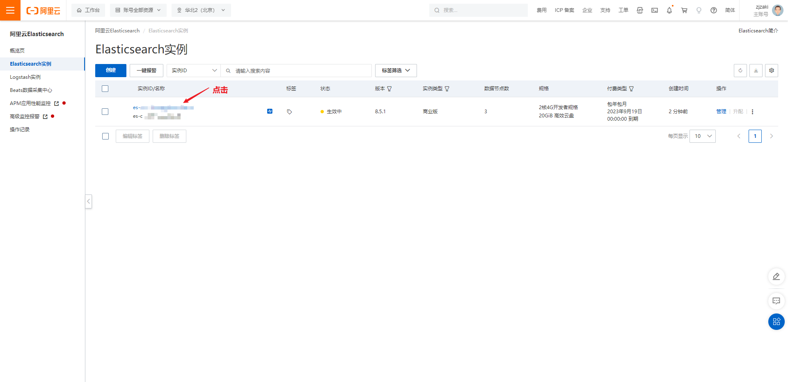The image size is (788, 382).
Task: Open the Cloud Shell terminal icon
Action: point(655,10)
